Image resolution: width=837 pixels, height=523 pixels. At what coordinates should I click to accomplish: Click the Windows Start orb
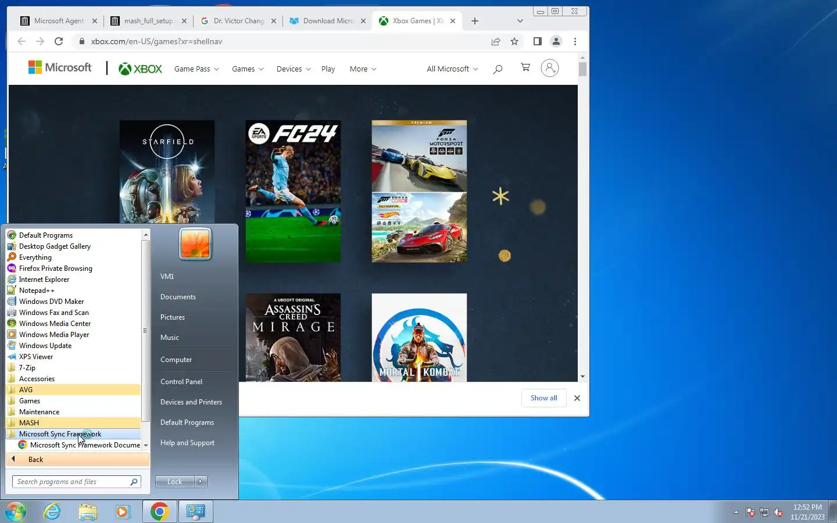(16, 511)
